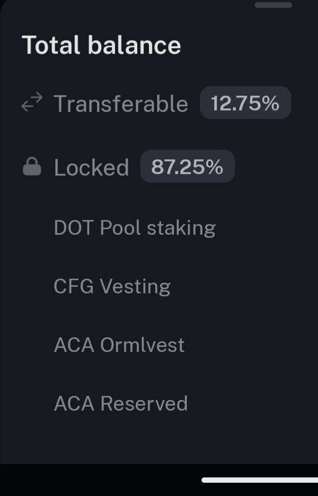Tap the word Vesting in CFG row

click(135, 287)
